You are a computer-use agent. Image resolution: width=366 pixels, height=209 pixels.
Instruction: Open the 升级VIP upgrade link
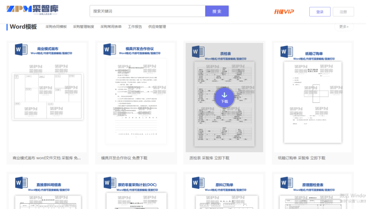(x=284, y=12)
